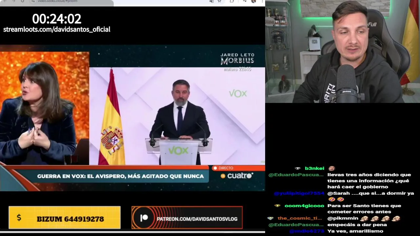Click message 'Ya ves, amarillismo'
The image size is (420, 236).
[x=355, y=231]
